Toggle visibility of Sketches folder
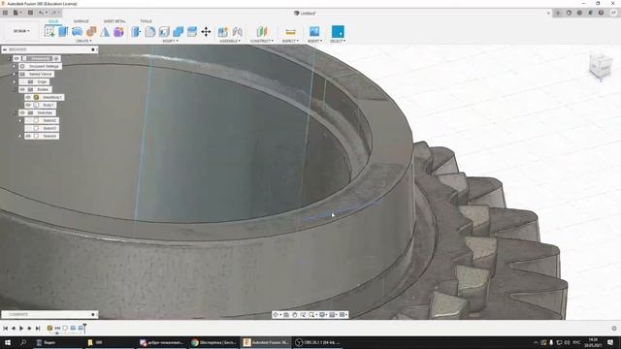This screenshot has width=621, height=349. (22, 112)
